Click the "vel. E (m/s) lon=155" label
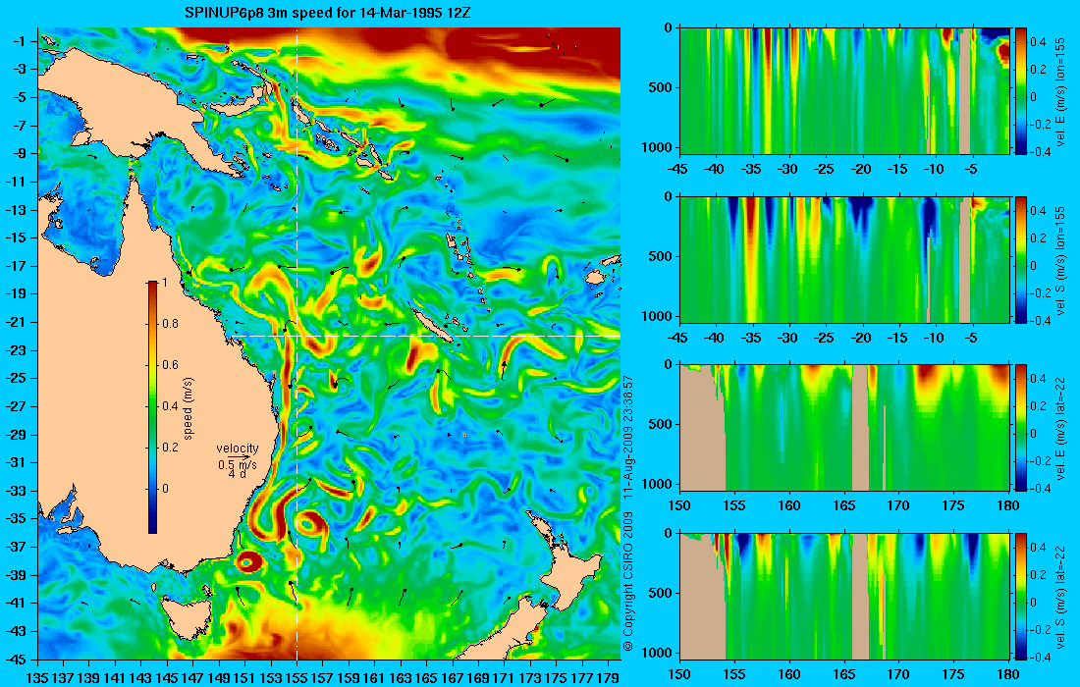 (x=1061, y=91)
